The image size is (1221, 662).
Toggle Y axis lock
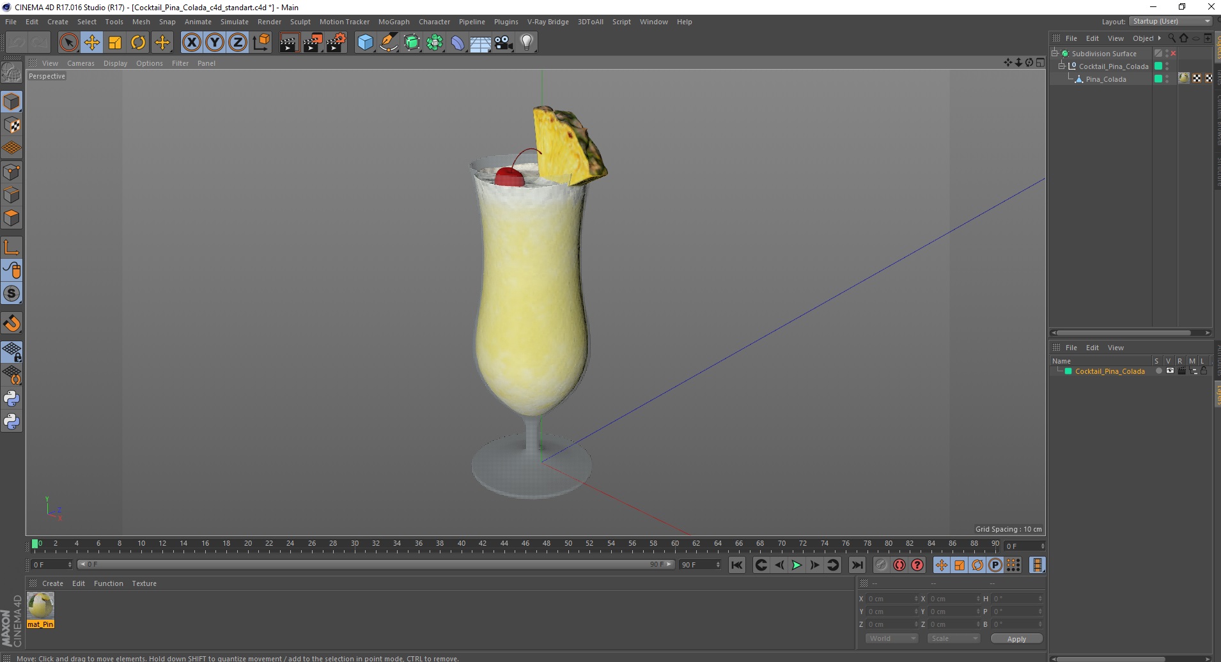click(215, 43)
